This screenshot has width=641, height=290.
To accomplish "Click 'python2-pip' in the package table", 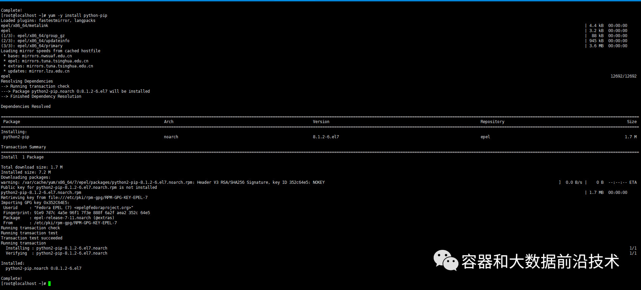I will click(x=16, y=137).
